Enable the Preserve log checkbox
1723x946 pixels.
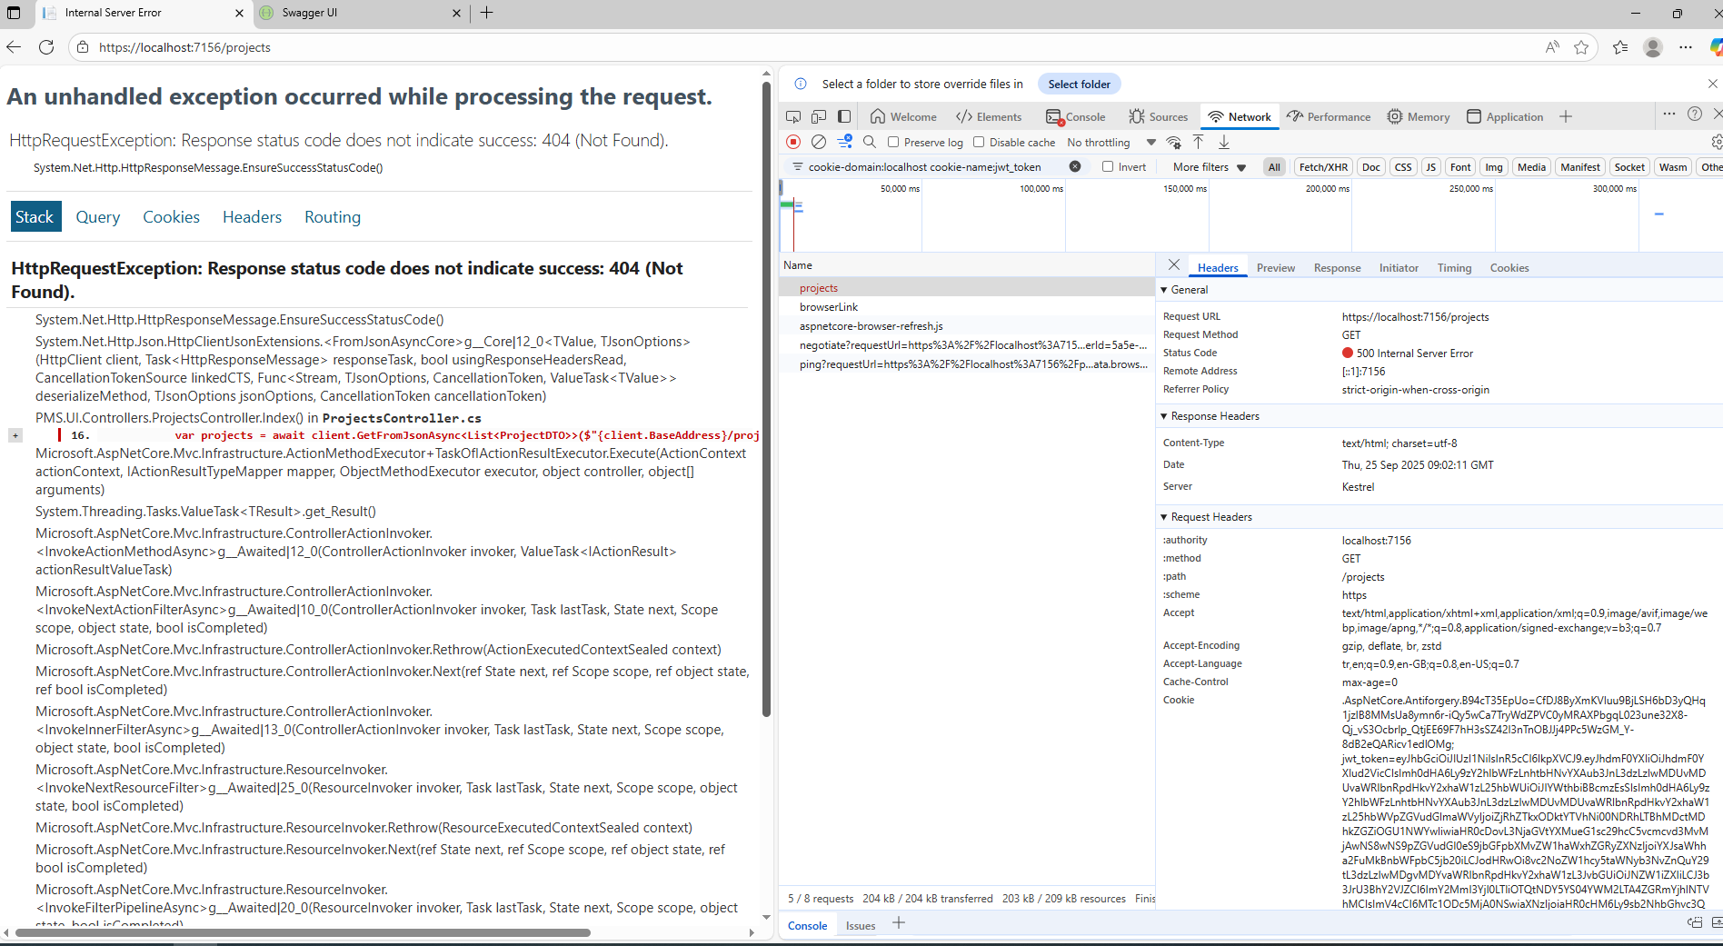894,142
